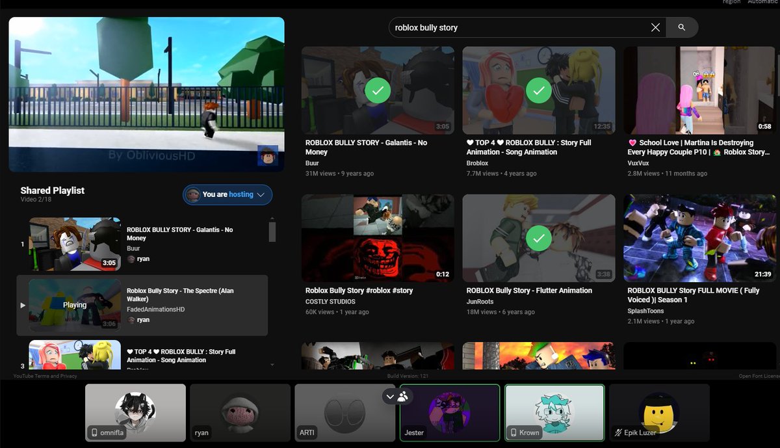Click 'Buur' channel under the first search result
The width and height of the screenshot is (780, 448).
[x=312, y=163]
